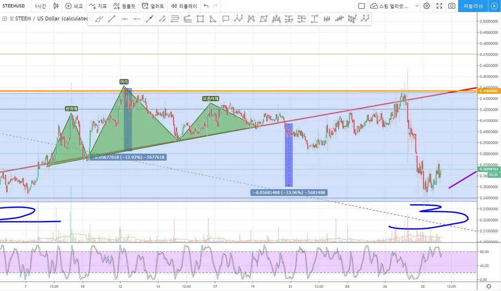This screenshot has width=501, height=291.
Task: Enter fullscreen mode
Action: 439,6
